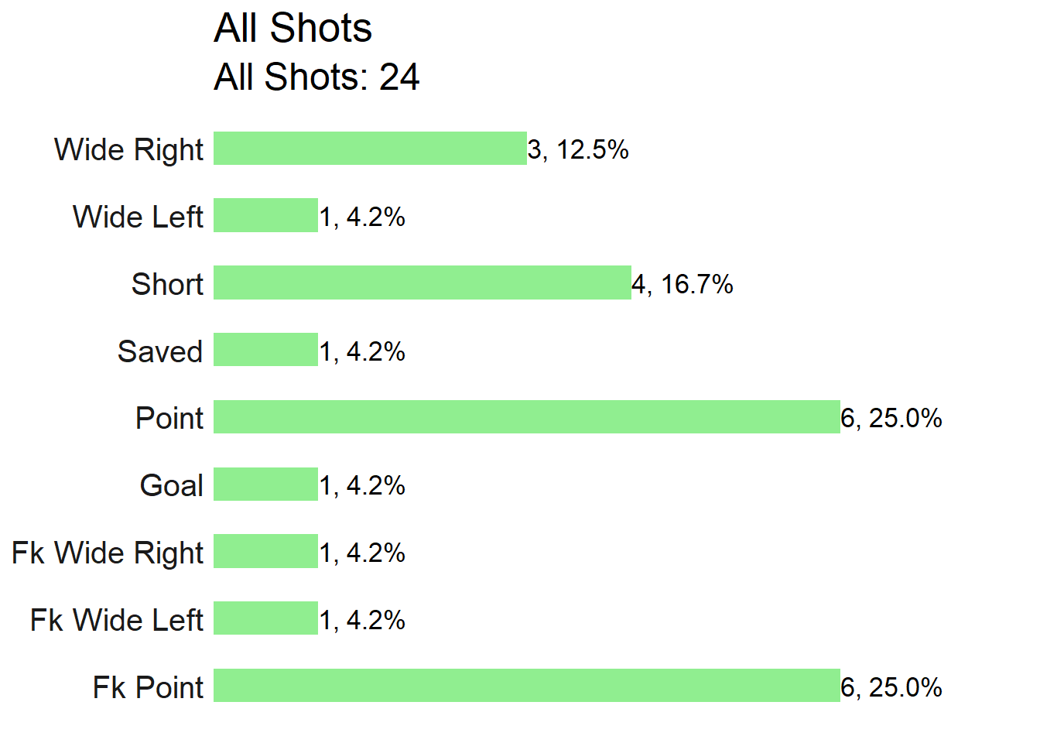Image resolution: width=1040 pixels, height=743 pixels.
Task: Click the 'Fk Wide Left' axis label
Action: 117,620
